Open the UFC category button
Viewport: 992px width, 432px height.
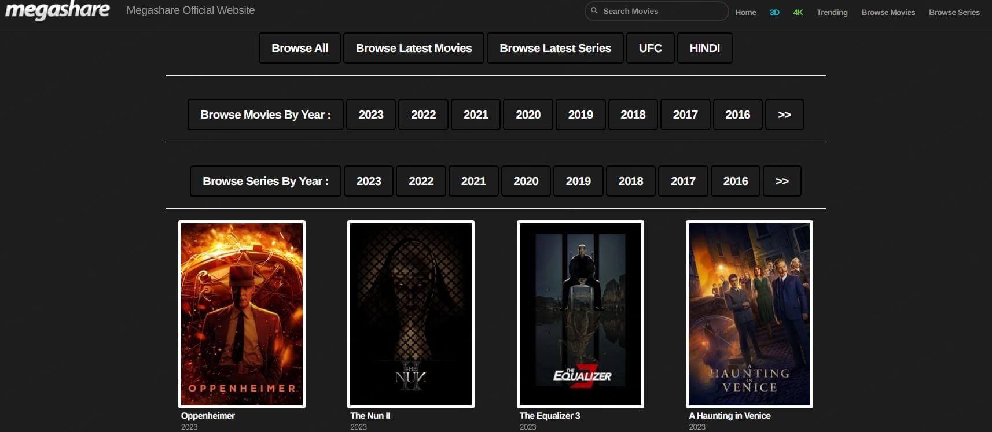pos(651,48)
